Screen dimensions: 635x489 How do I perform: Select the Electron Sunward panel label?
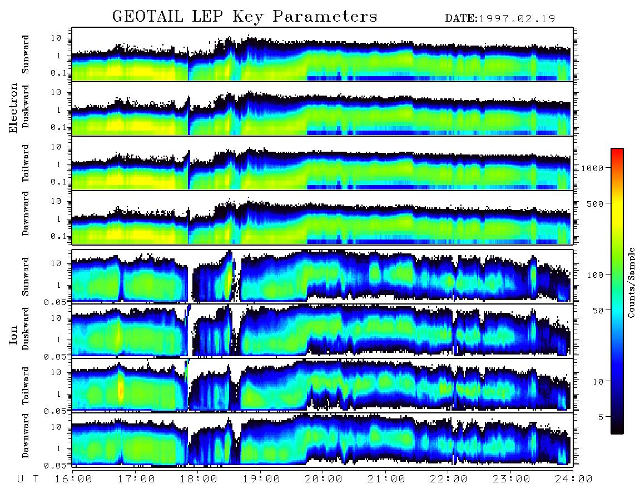coord(26,54)
